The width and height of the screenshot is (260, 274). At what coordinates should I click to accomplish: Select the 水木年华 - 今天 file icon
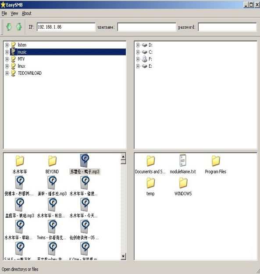coord(85,205)
